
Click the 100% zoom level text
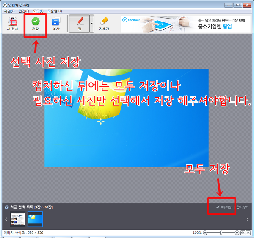[x=197, y=232]
